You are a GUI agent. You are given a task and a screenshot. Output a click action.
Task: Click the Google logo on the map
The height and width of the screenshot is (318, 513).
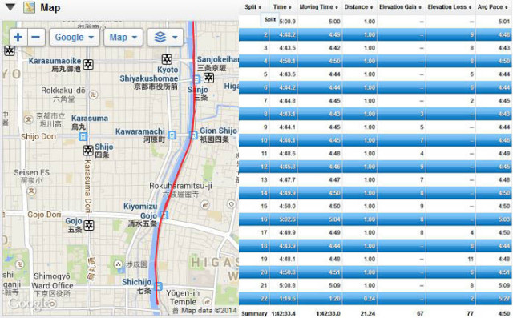pyautogui.click(x=32, y=304)
